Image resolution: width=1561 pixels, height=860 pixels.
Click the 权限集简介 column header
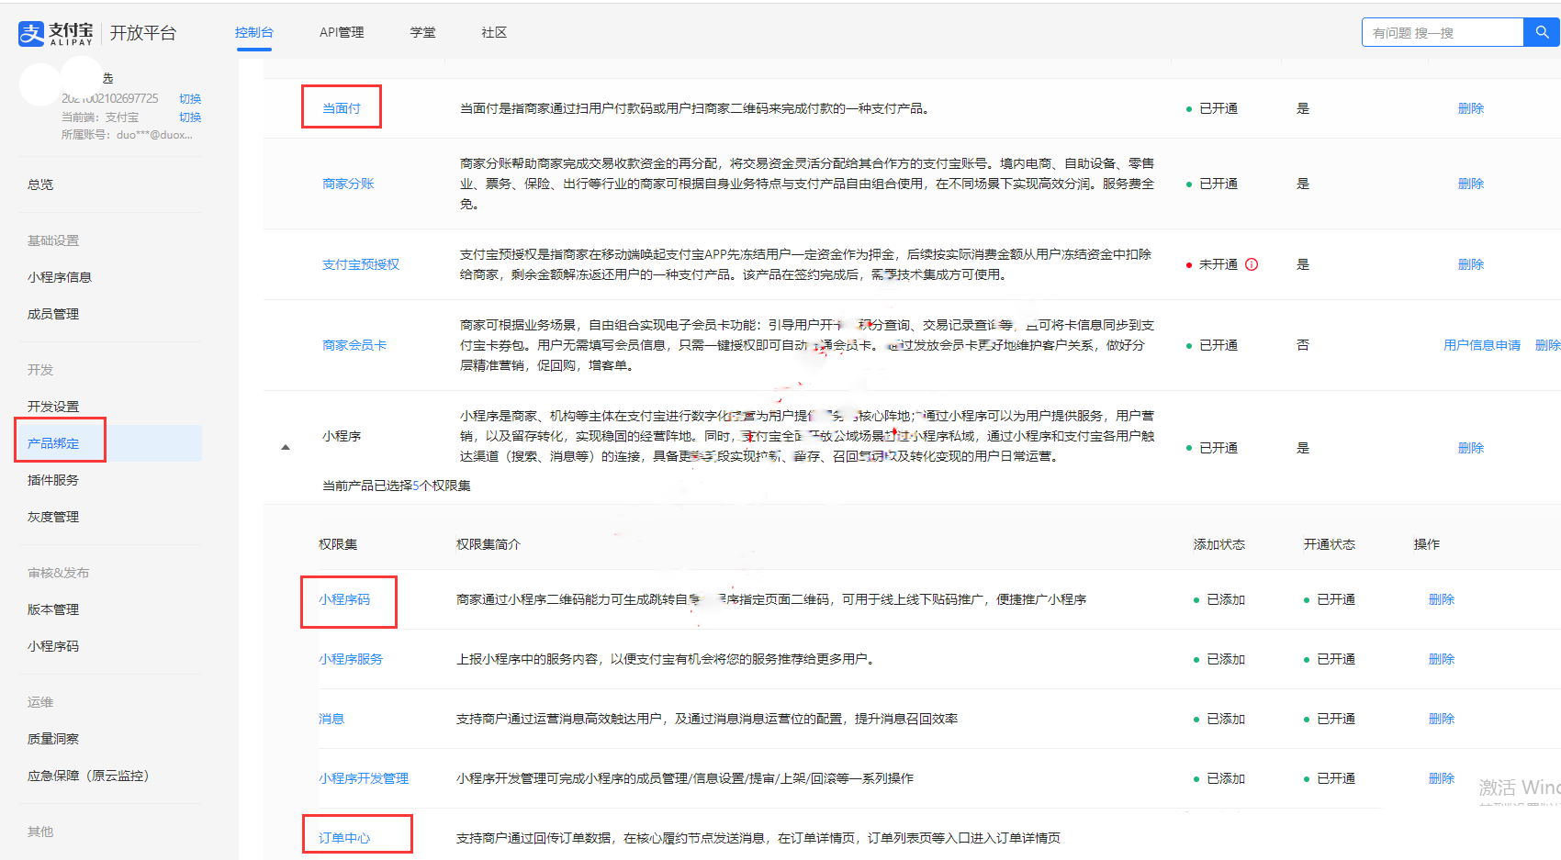click(489, 544)
